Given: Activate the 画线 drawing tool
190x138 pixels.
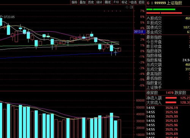Looking at the screenshot, I should [108, 2].
